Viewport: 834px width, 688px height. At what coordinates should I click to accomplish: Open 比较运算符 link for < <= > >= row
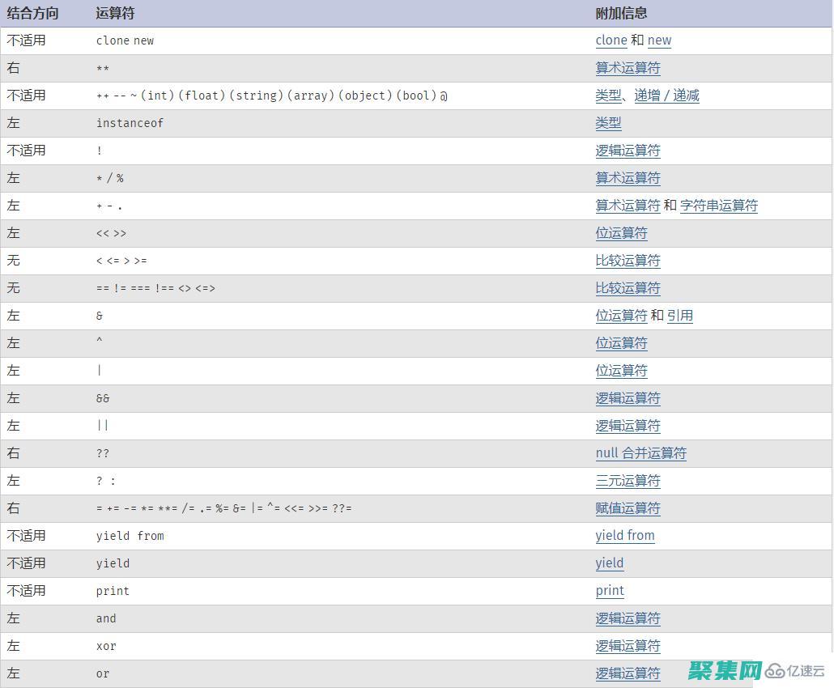[628, 261]
